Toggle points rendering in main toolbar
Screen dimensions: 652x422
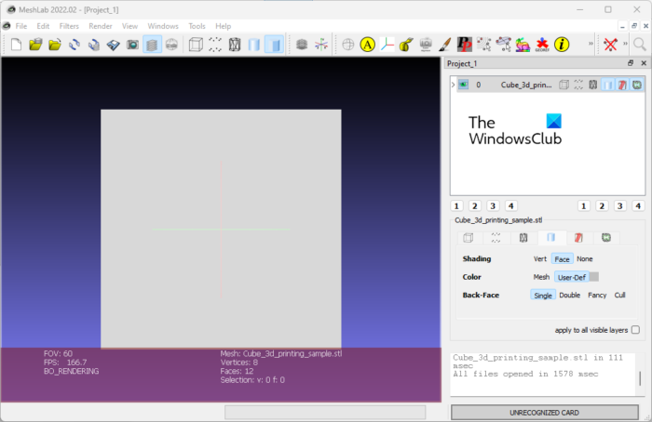[215, 45]
